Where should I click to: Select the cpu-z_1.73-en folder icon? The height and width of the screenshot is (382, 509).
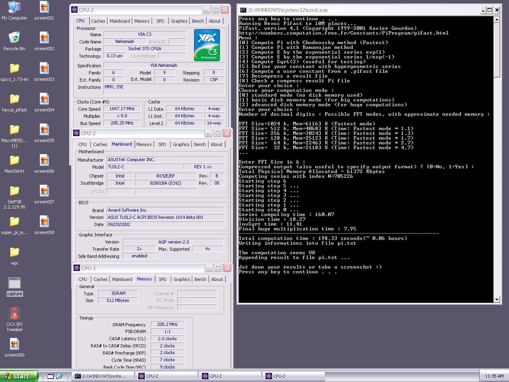pos(14,68)
